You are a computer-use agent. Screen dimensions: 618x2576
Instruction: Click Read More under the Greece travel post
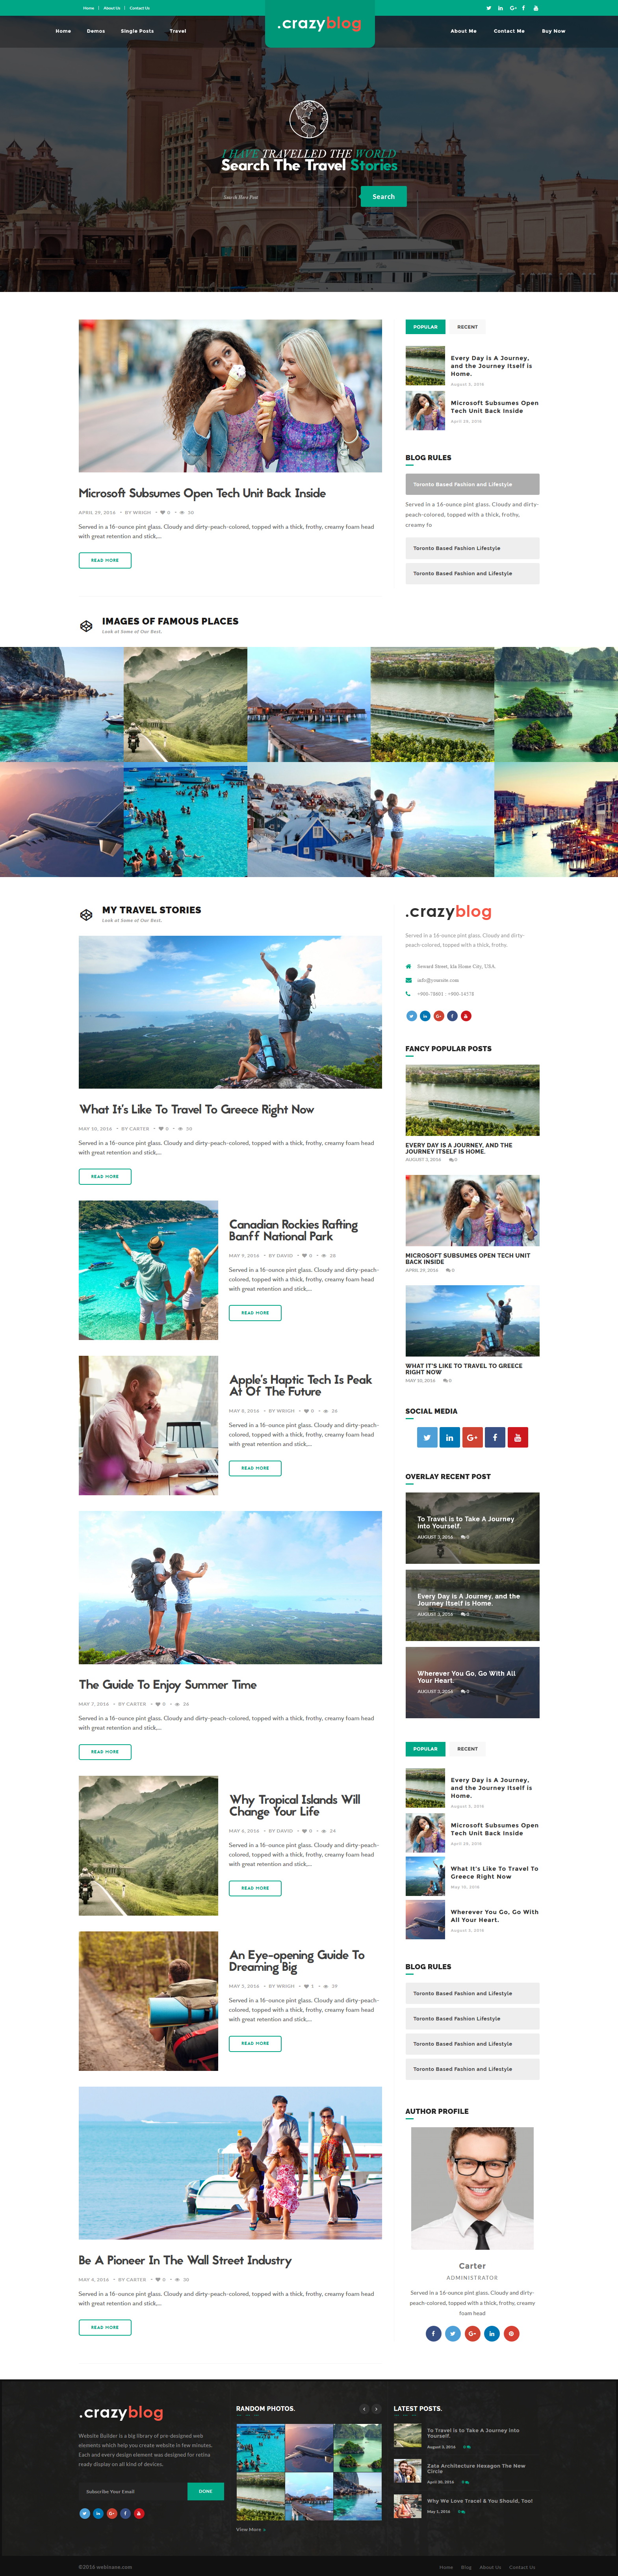click(x=105, y=1176)
